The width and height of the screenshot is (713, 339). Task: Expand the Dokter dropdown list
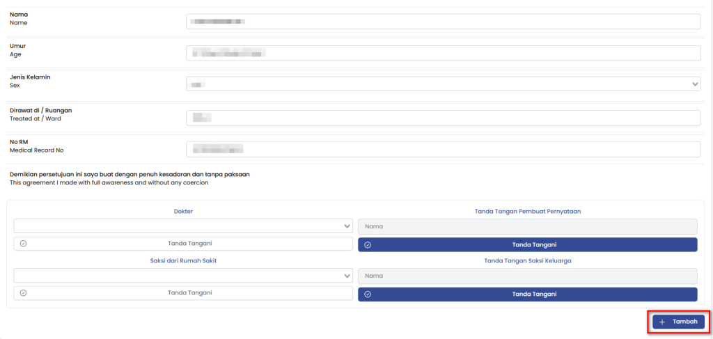tap(183, 226)
